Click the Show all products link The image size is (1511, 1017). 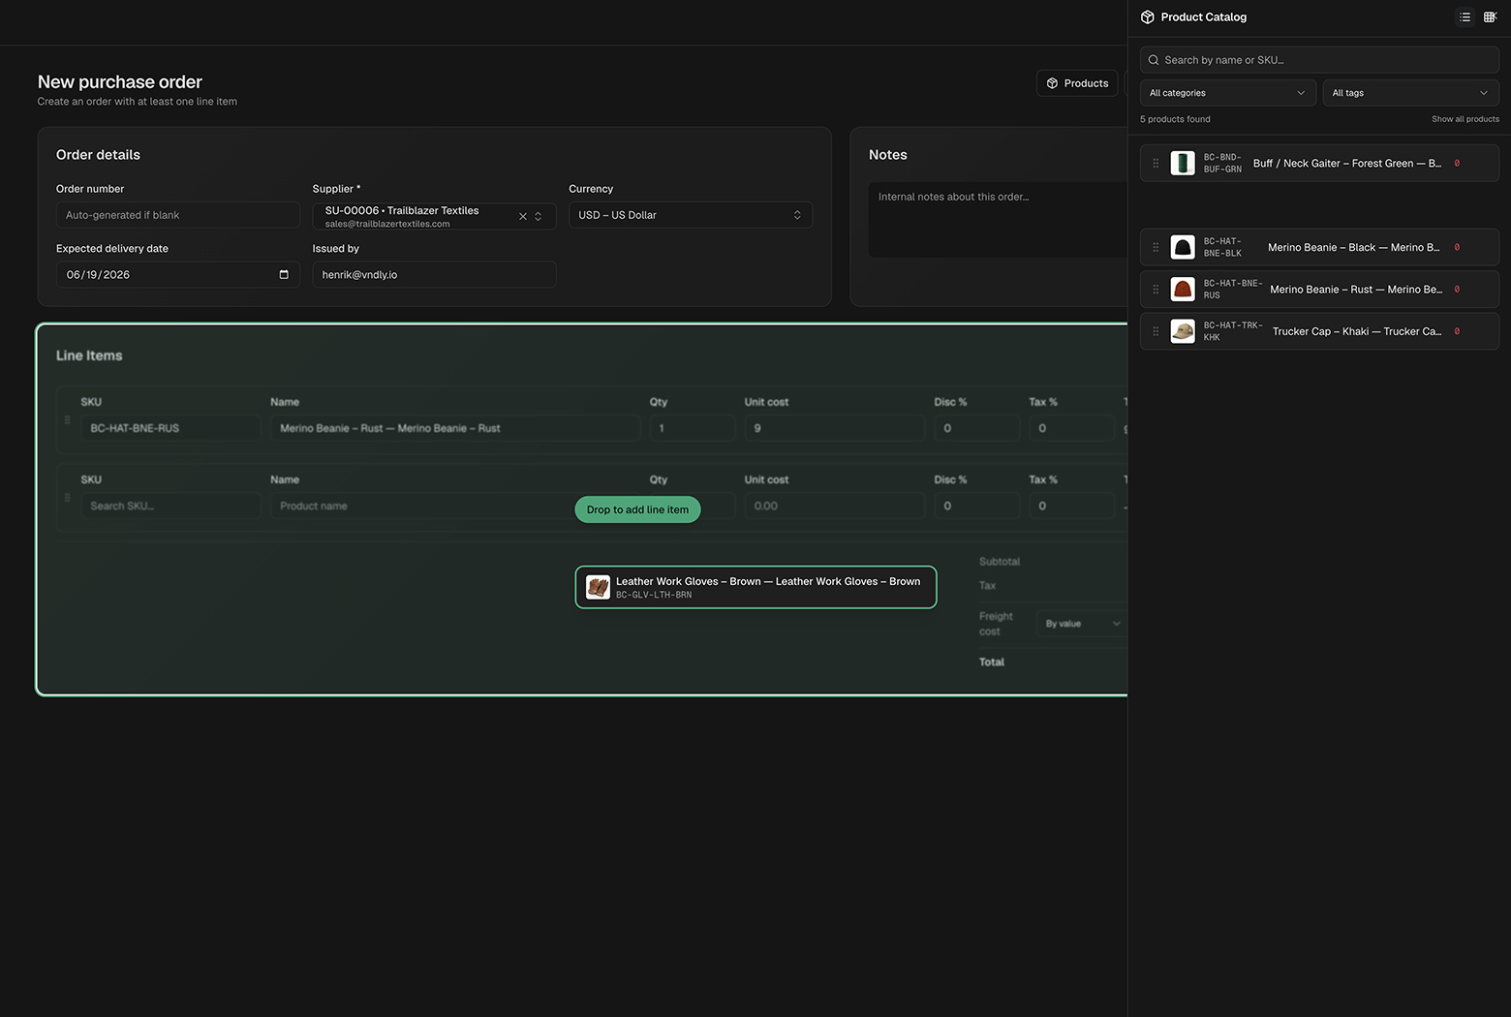(1465, 119)
